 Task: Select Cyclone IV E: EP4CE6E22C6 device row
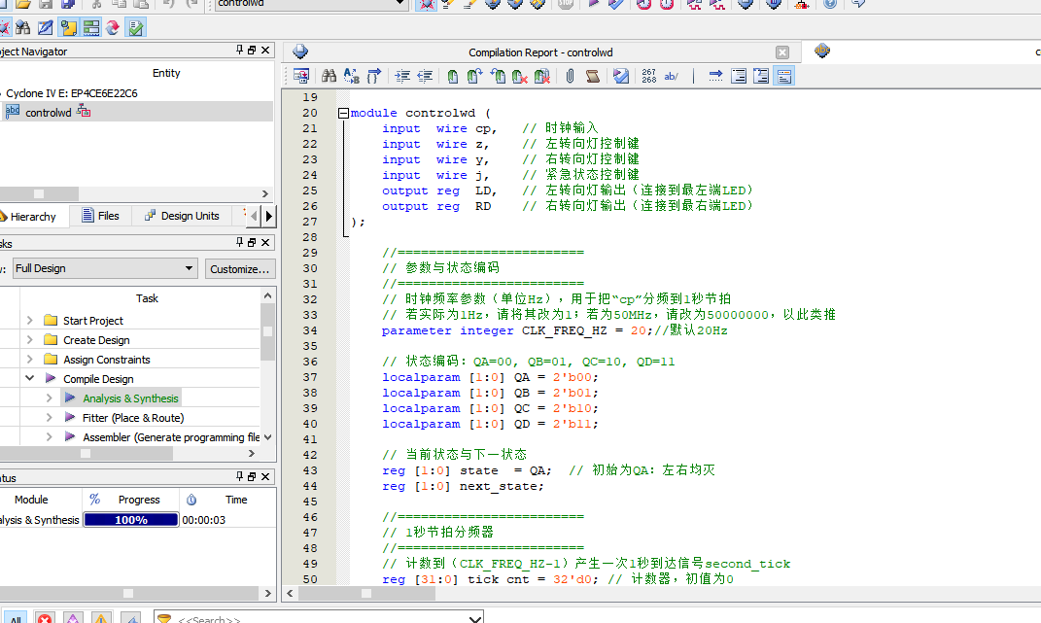(x=72, y=93)
